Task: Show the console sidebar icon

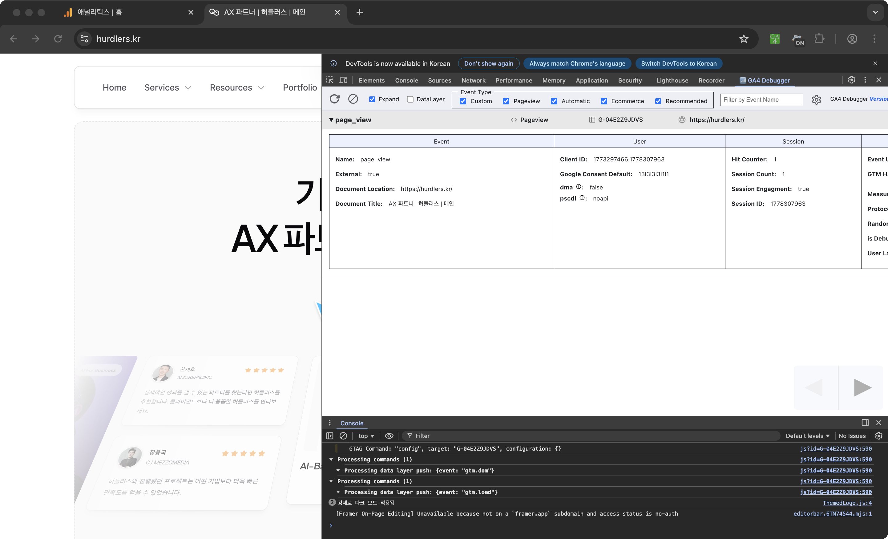Action: coord(330,436)
